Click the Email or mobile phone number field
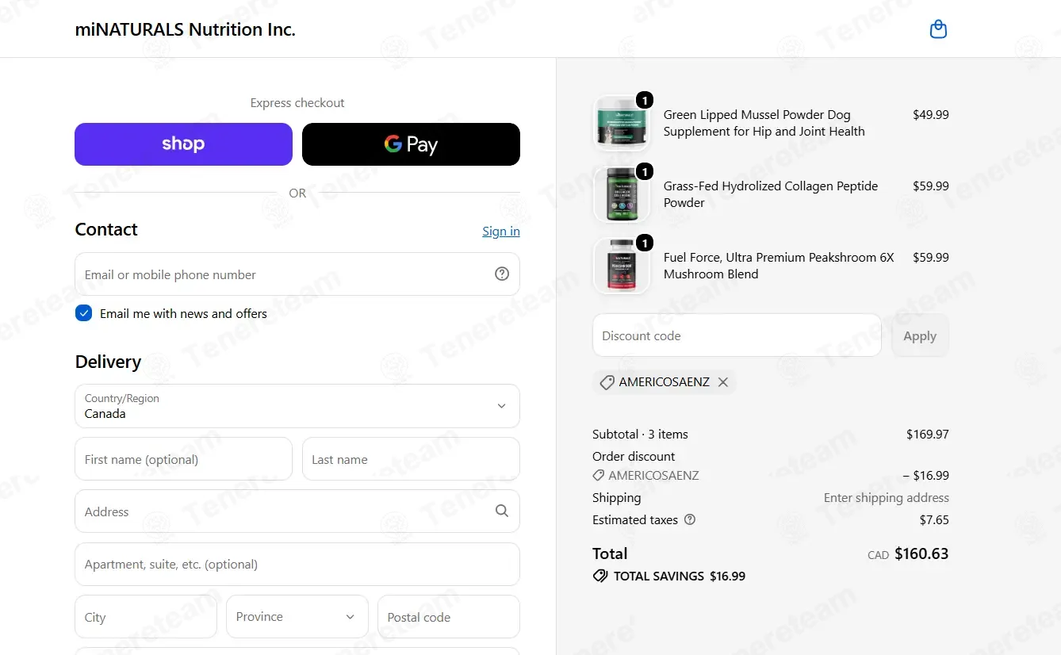The height and width of the screenshot is (655, 1061). (297, 274)
